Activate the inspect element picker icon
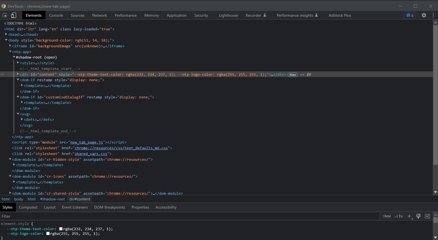438x240 pixels. coord(5,15)
